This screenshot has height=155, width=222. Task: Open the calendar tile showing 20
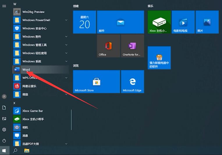(x=85, y=22)
